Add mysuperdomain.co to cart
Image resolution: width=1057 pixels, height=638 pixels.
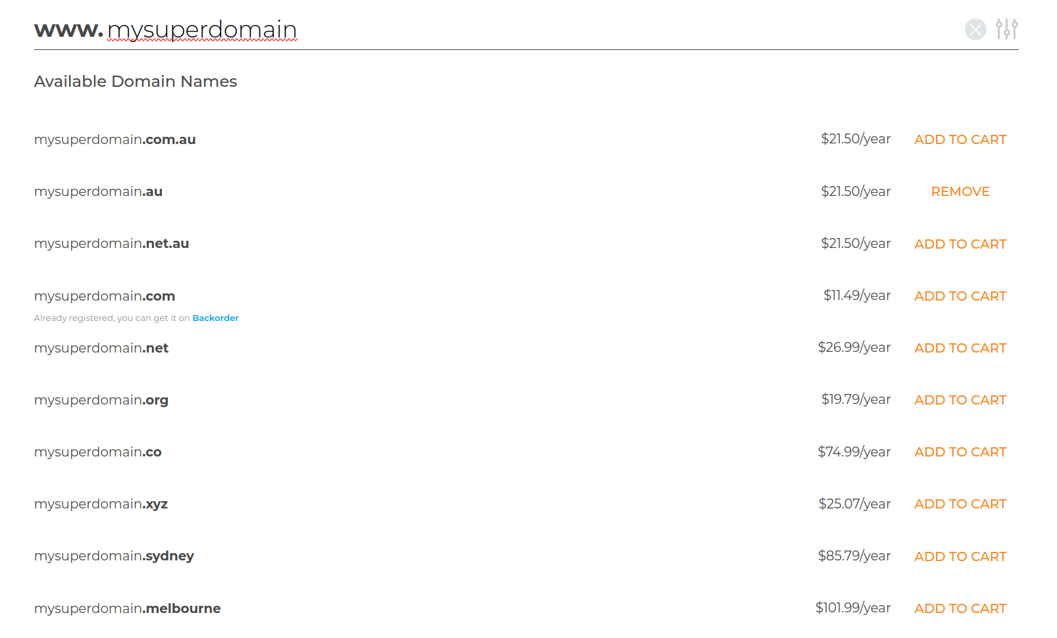point(960,452)
